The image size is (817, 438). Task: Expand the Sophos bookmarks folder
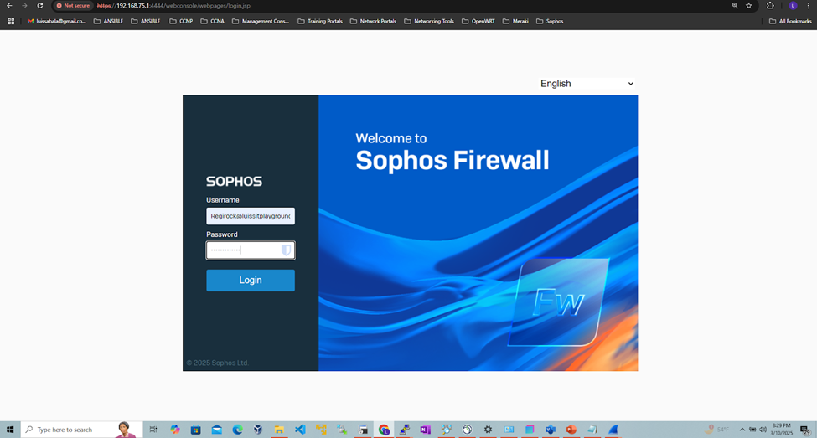550,21
